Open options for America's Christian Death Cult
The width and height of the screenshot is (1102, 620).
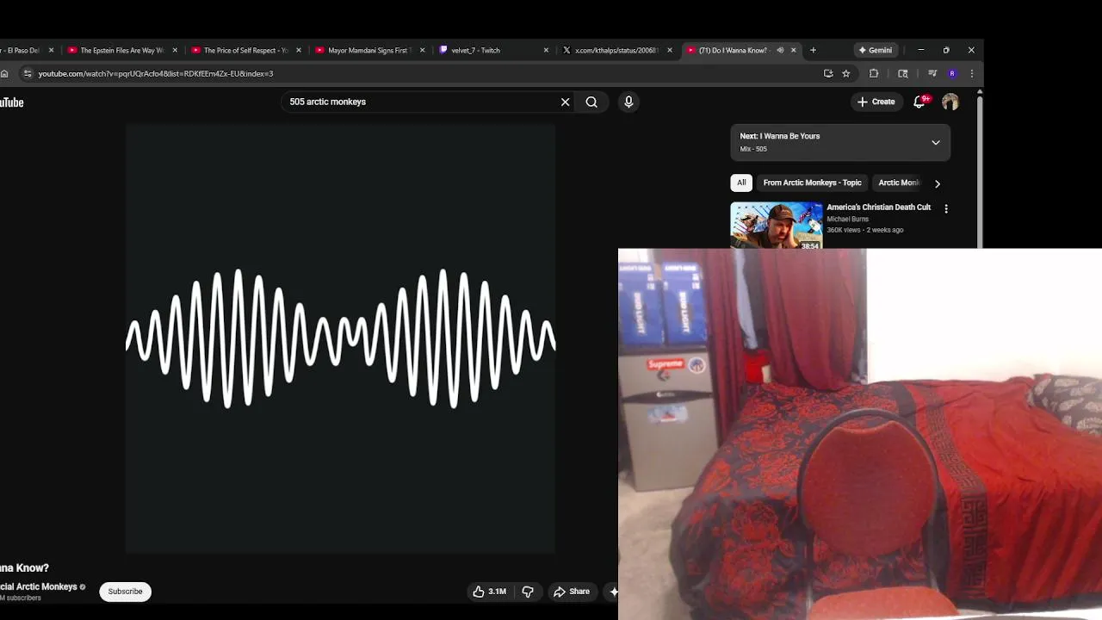[x=946, y=209]
